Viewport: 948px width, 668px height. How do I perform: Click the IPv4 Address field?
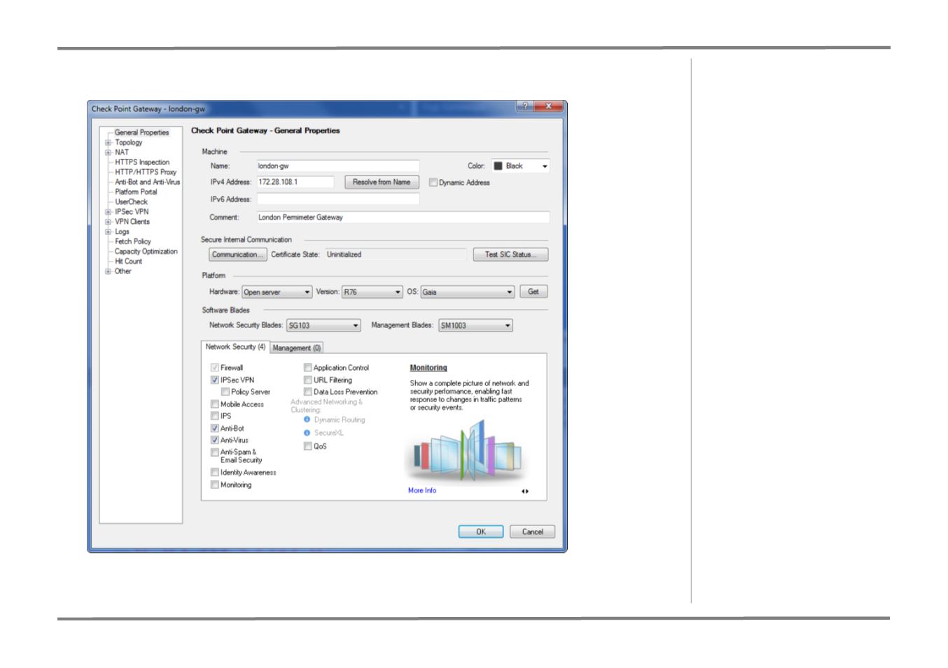point(295,182)
